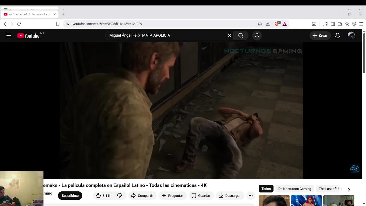The width and height of the screenshot is (366, 206).
Task: Open recommended thumbnail with red-haired woman
Action: point(306,201)
